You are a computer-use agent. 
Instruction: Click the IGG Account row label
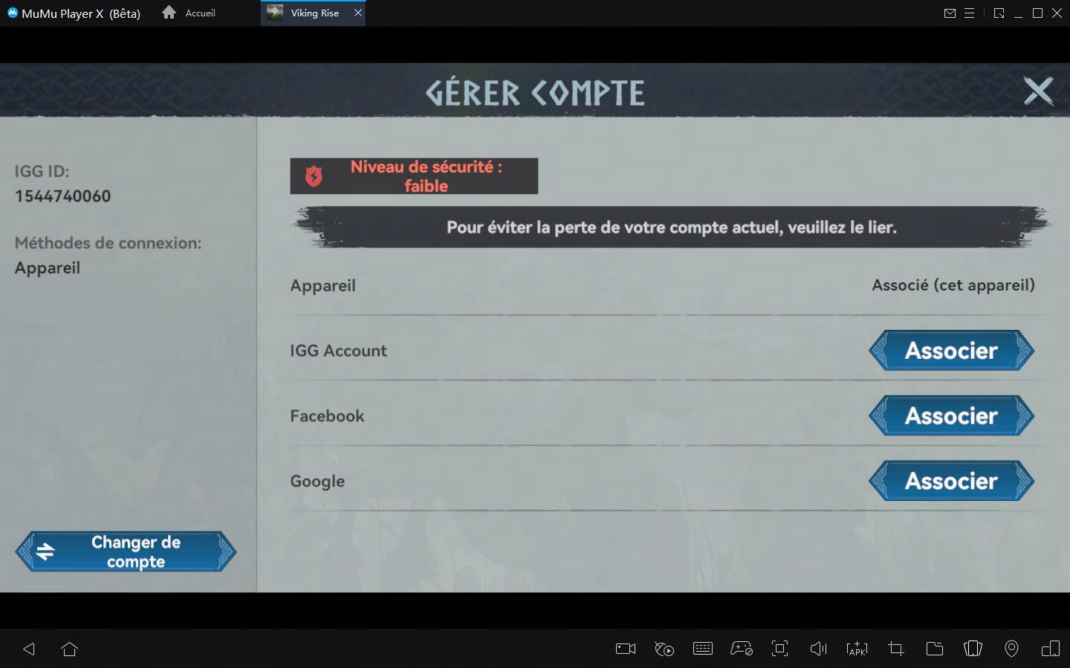(x=338, y=351)
